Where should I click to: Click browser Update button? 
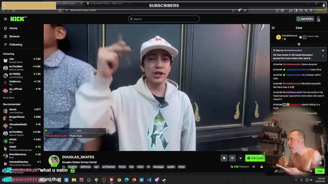(x=321, y=10)
